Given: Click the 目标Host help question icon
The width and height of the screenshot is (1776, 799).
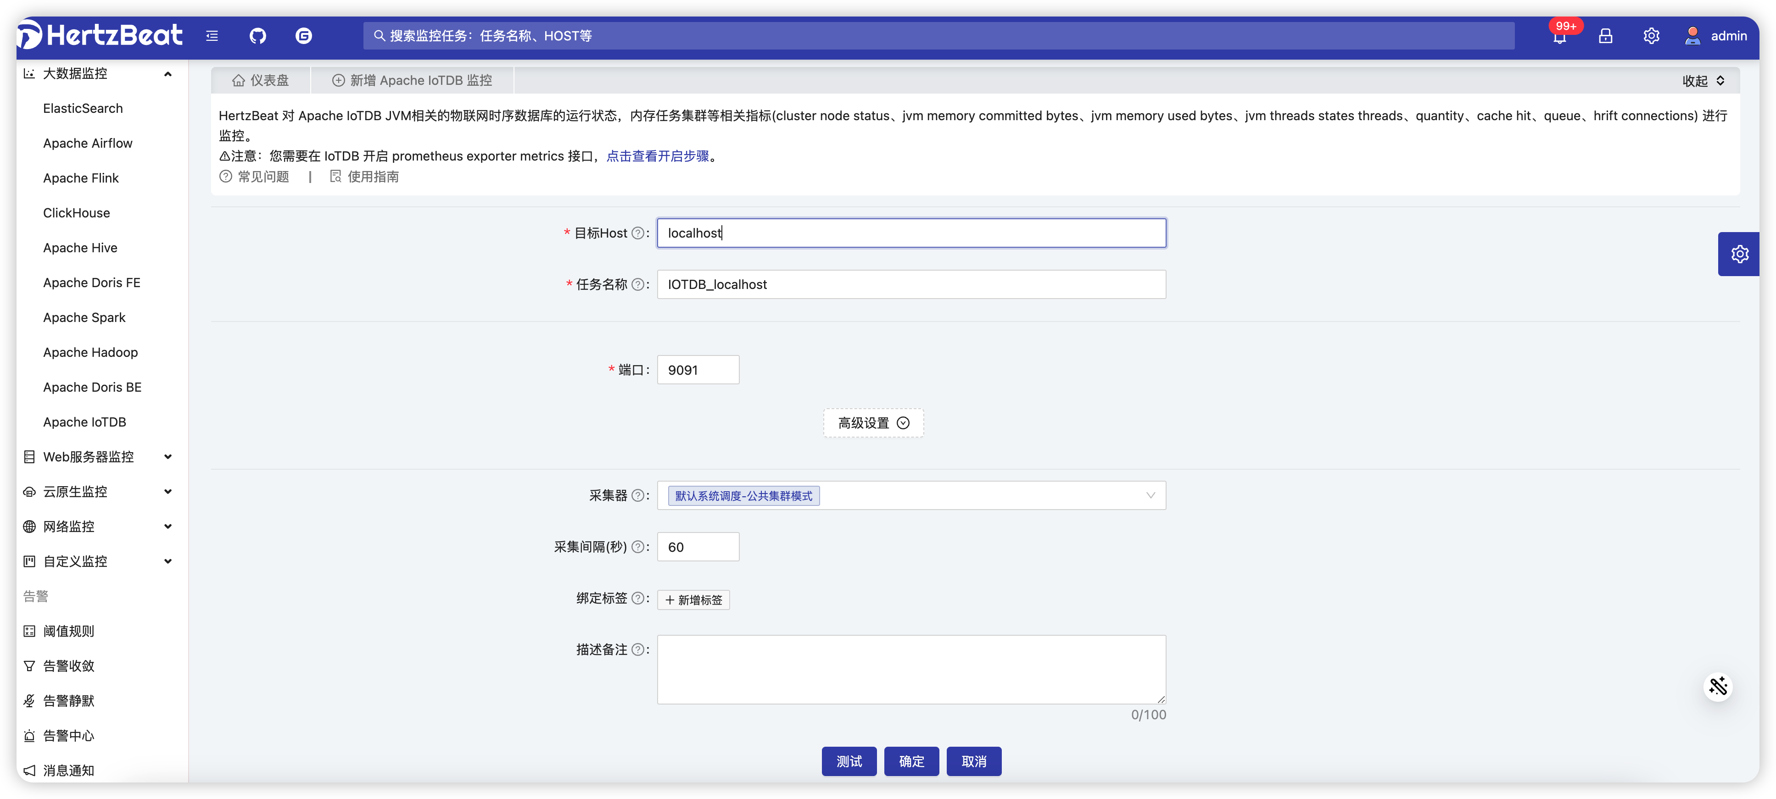Looking at the screenshot, I should [638, 233].
